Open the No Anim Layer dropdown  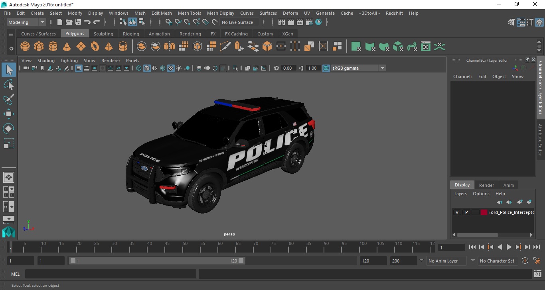[446, 261]
